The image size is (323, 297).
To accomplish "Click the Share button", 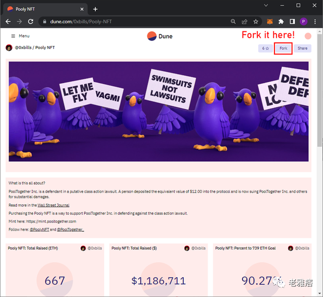I will click(302, 48).
